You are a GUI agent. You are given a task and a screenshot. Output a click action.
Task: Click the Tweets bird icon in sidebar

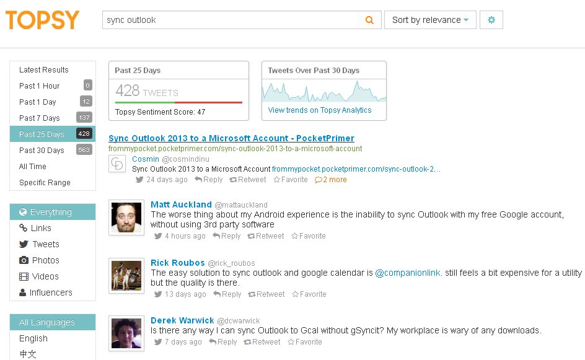tap(24, 244)
